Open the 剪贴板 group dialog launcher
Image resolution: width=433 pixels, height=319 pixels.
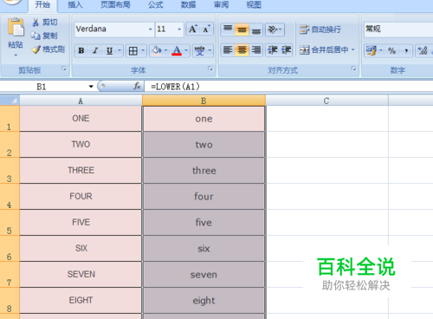[x=64, y=68]
